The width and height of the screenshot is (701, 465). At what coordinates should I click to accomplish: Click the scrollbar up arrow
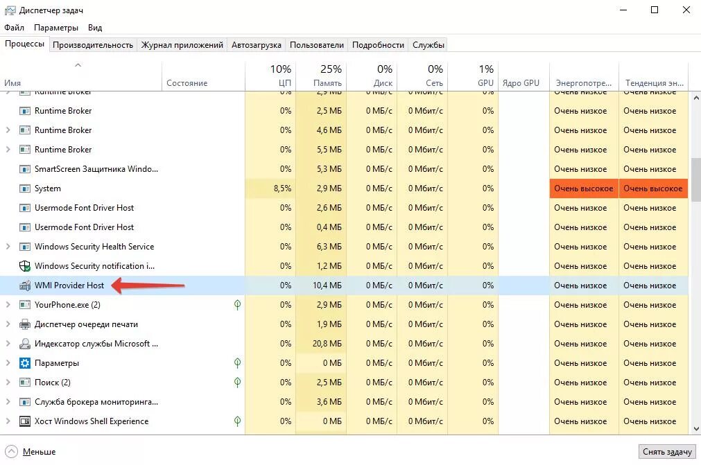coord(695,98)
